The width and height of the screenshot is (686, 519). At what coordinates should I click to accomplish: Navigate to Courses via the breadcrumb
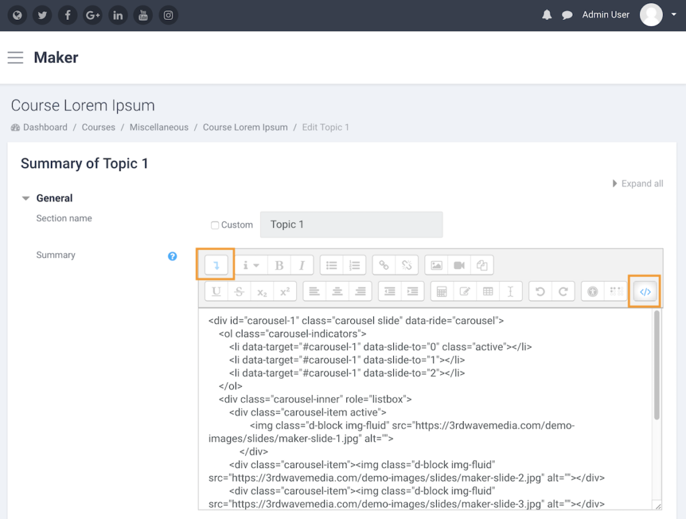coord(98,127)
